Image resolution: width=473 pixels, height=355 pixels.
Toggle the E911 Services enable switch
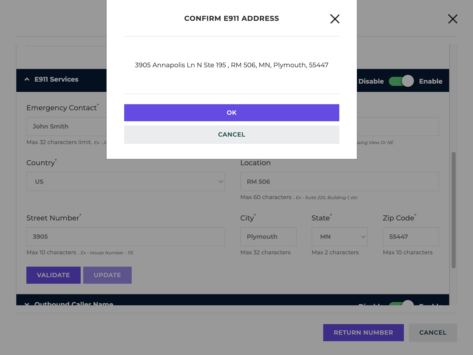click(401, 81)
